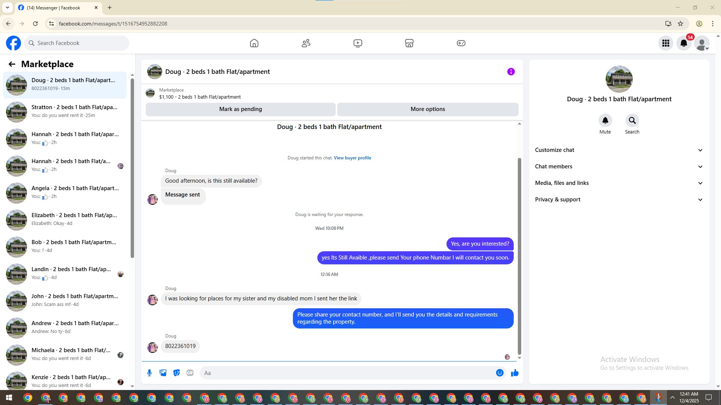This screenshot has width=721, height=405.
Task: Send a thumbs up like
Action: coord(514,373)
